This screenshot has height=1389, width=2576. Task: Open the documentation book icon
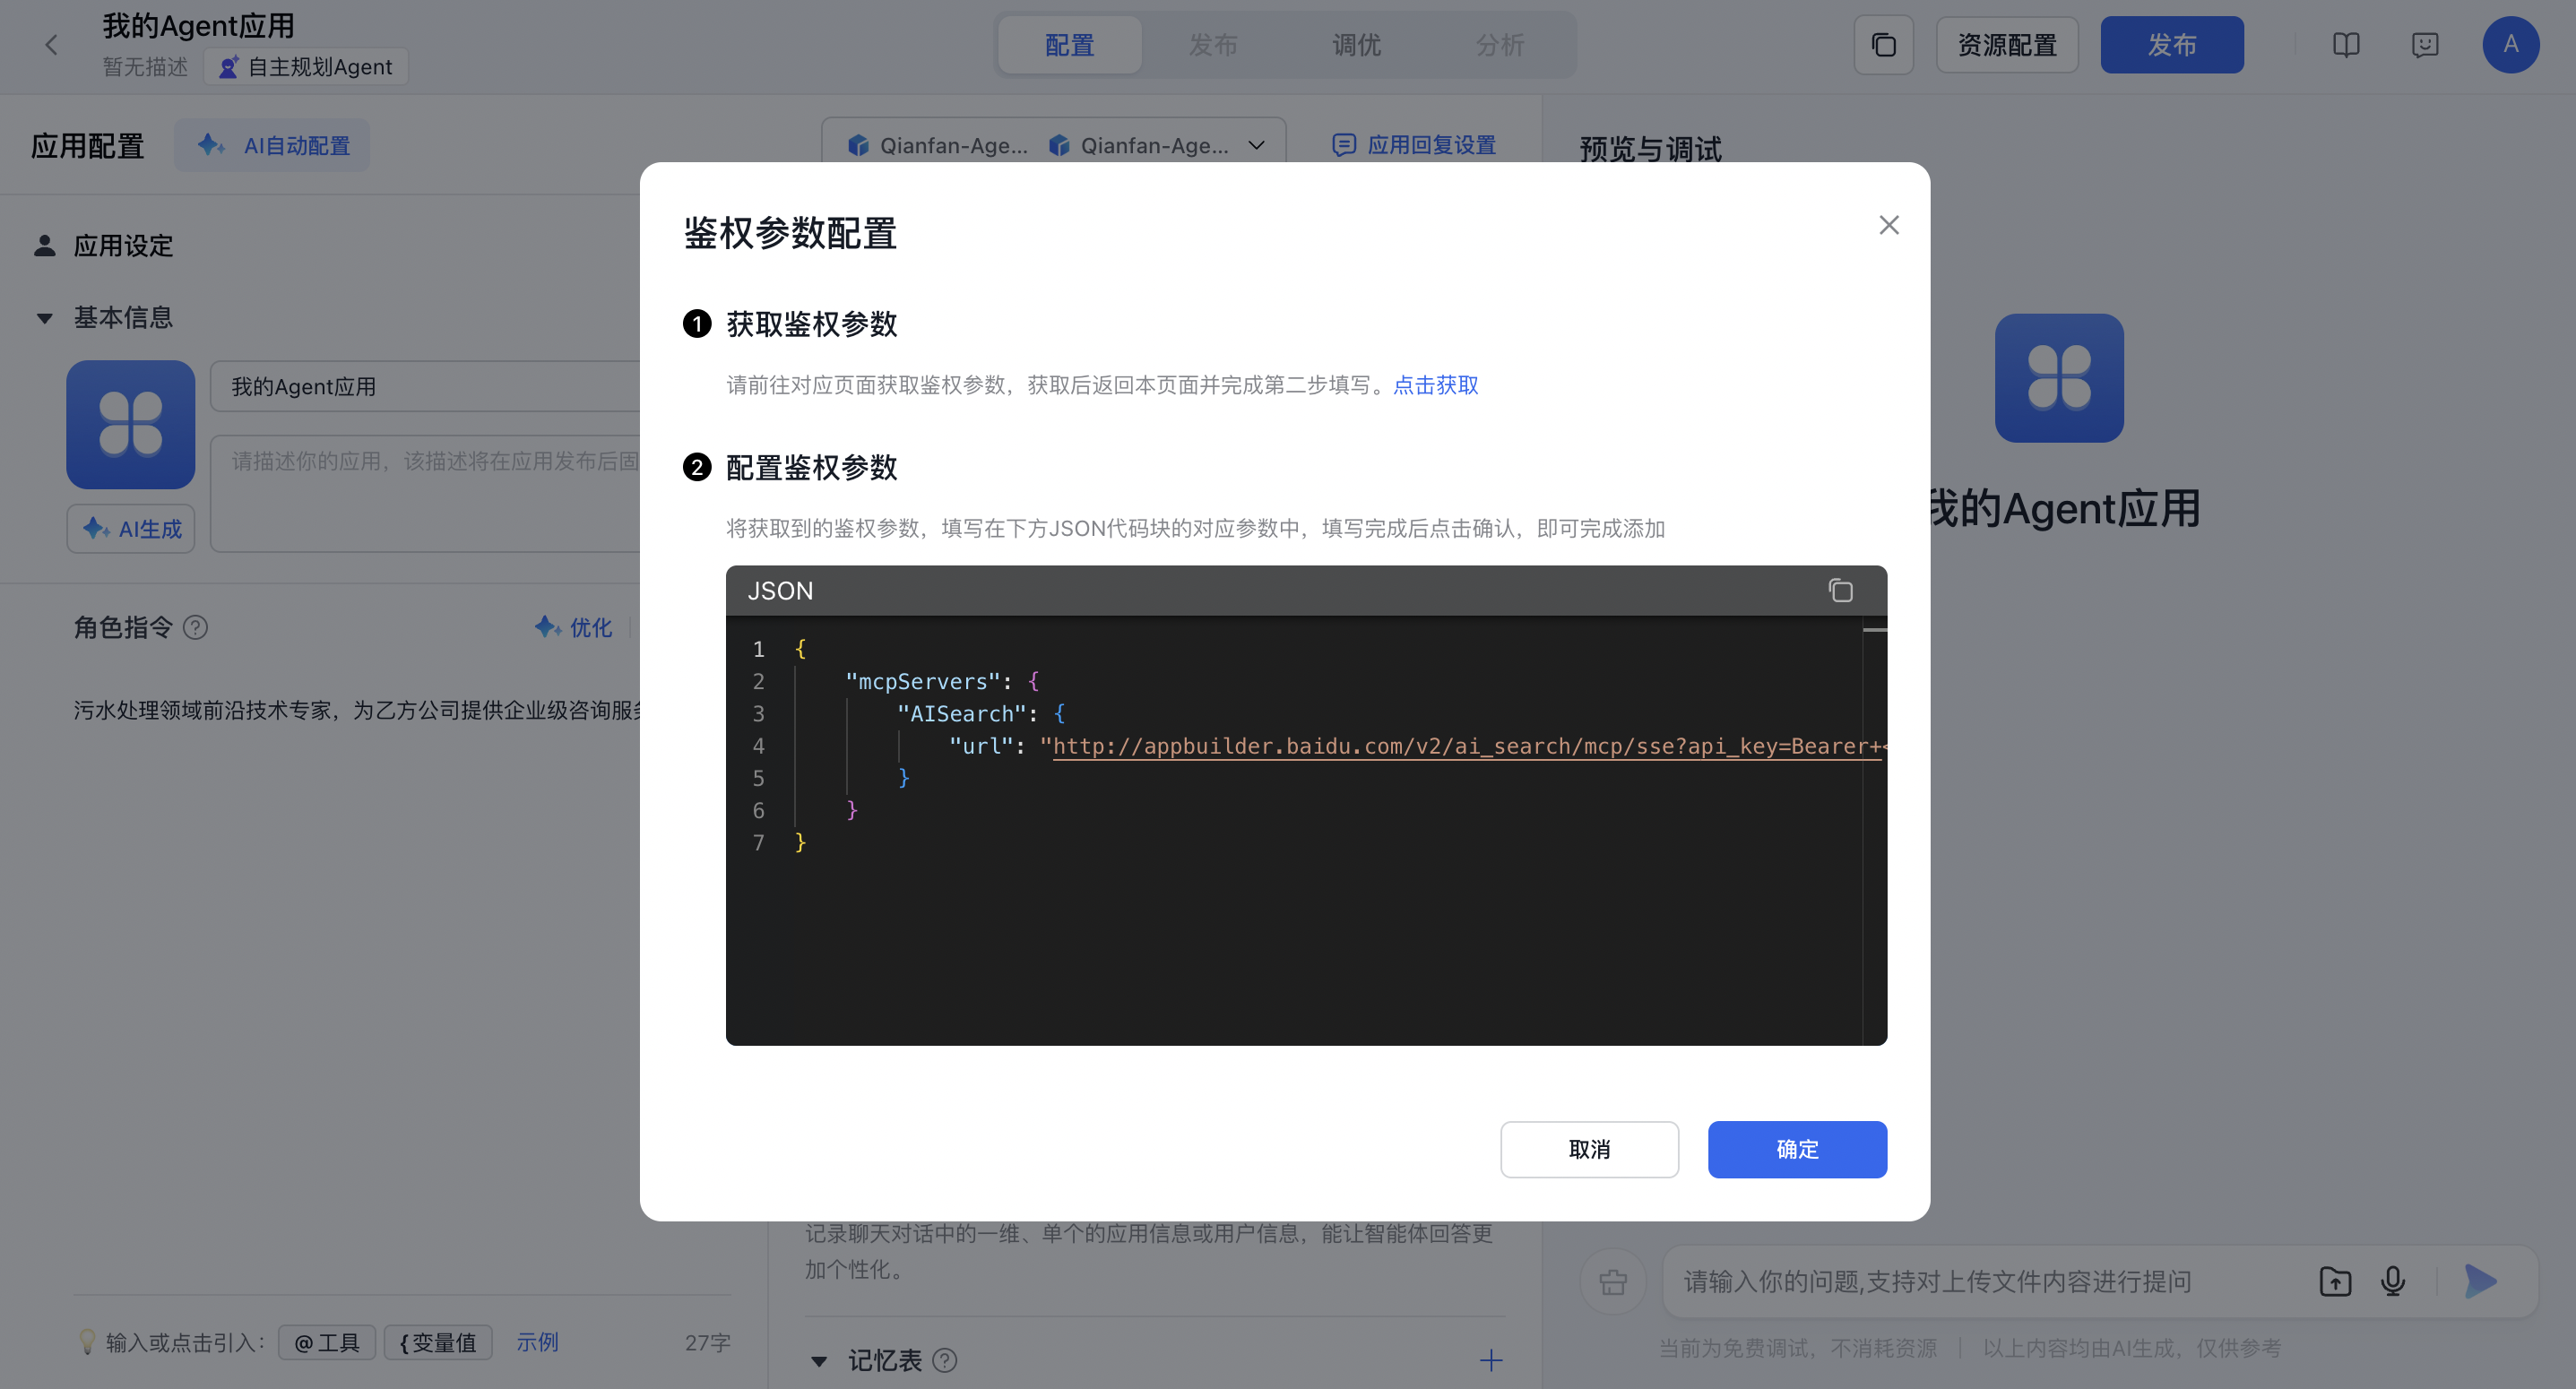[x=2346, y=45]
